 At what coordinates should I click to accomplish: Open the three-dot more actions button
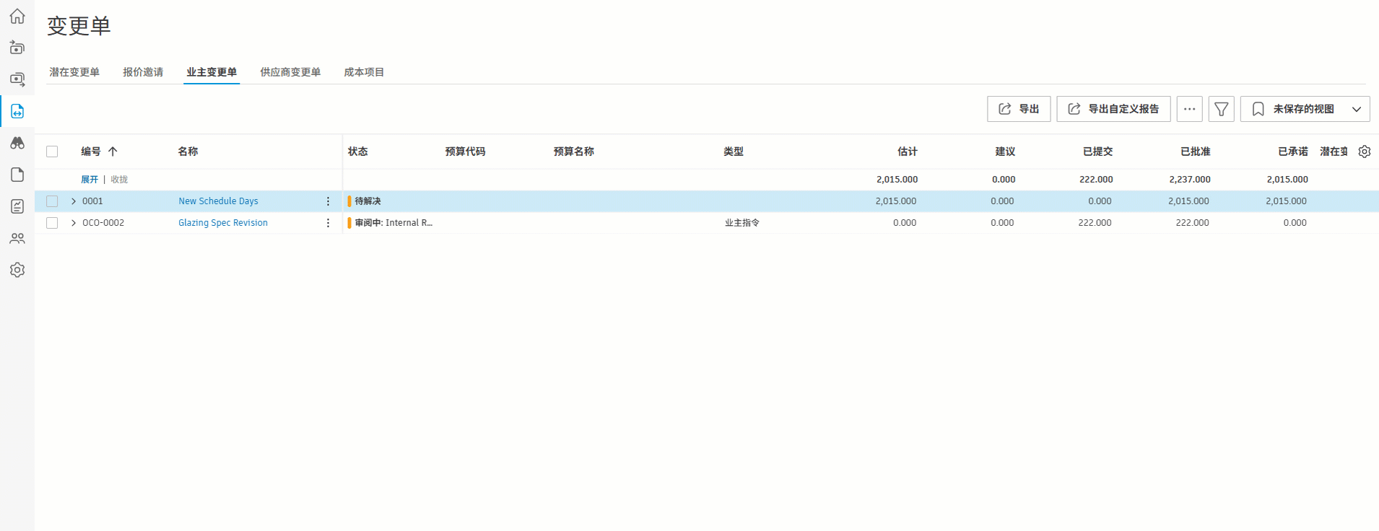click(1189, 109)
